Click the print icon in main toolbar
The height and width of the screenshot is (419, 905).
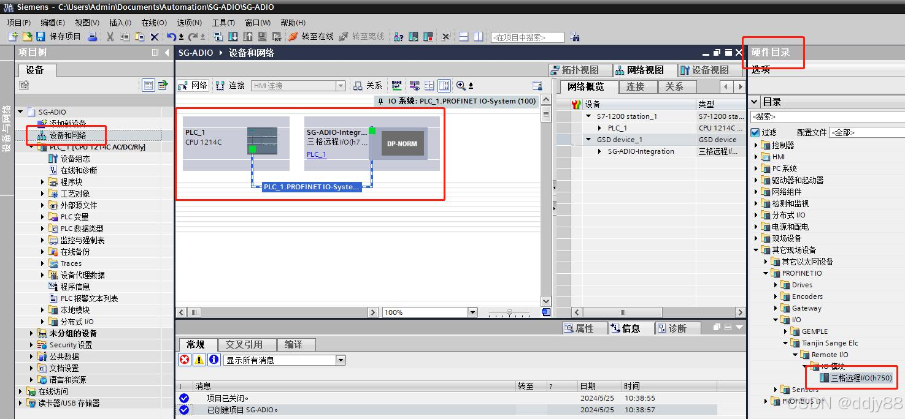click(x=93, y=37)
